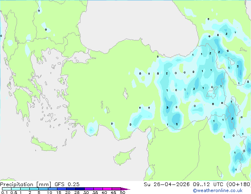Click the 'GFS 0.25' model label

click(x=67, y=184)
